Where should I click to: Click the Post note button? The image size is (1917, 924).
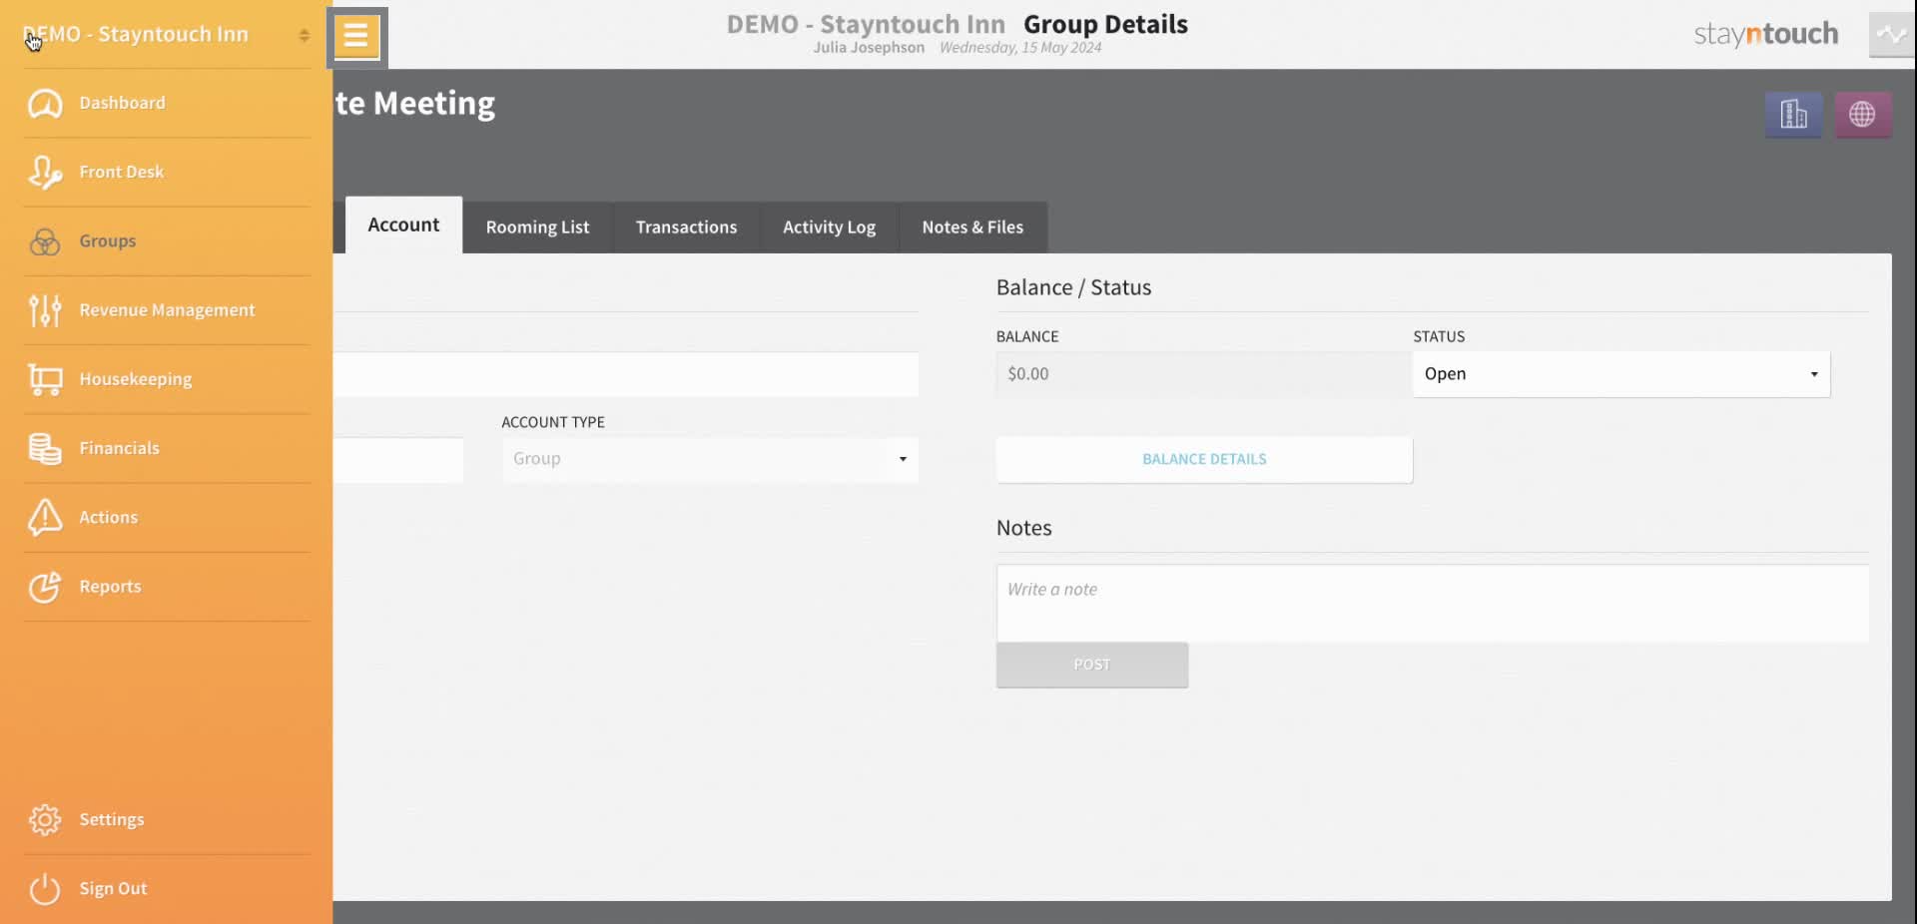[1092, 665]
